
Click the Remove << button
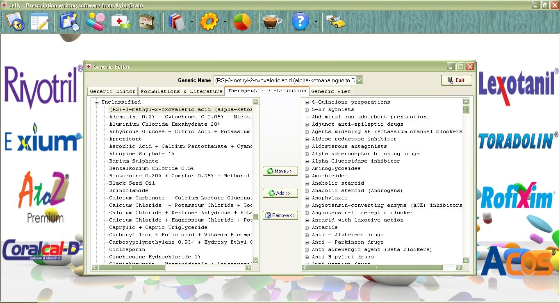point(280,215)
